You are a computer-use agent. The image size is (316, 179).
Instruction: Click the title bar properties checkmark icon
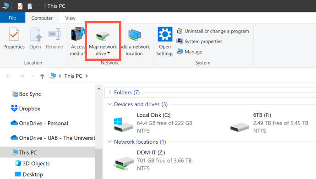coord(20,6)
